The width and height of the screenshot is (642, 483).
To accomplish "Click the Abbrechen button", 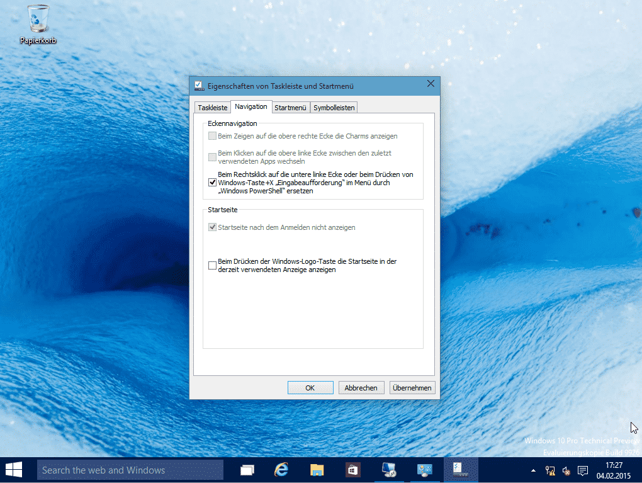I will (361, 387).
